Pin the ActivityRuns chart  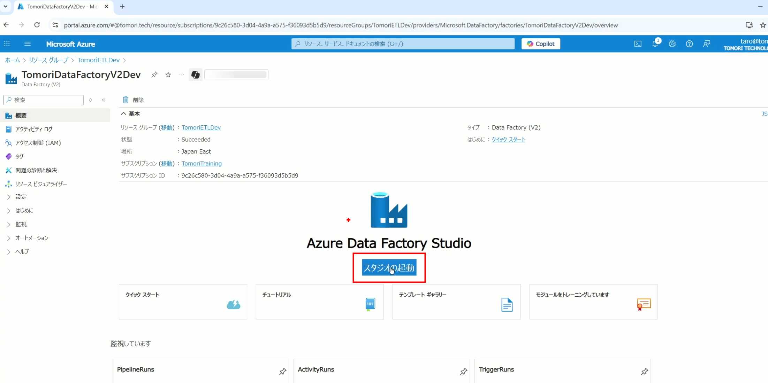point(463,372)
